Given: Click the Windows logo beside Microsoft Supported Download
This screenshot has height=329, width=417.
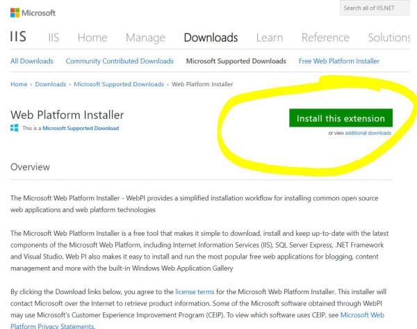Looking at the screenshot, I should [15, 128].
